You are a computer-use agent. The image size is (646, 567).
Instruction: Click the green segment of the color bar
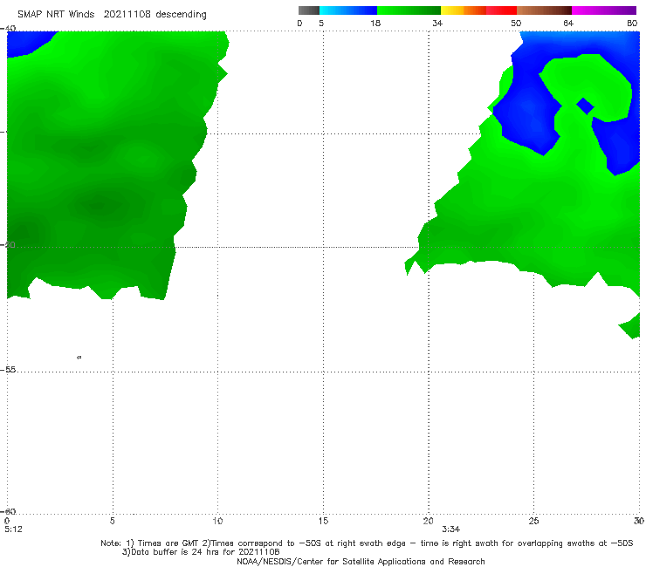409,10
